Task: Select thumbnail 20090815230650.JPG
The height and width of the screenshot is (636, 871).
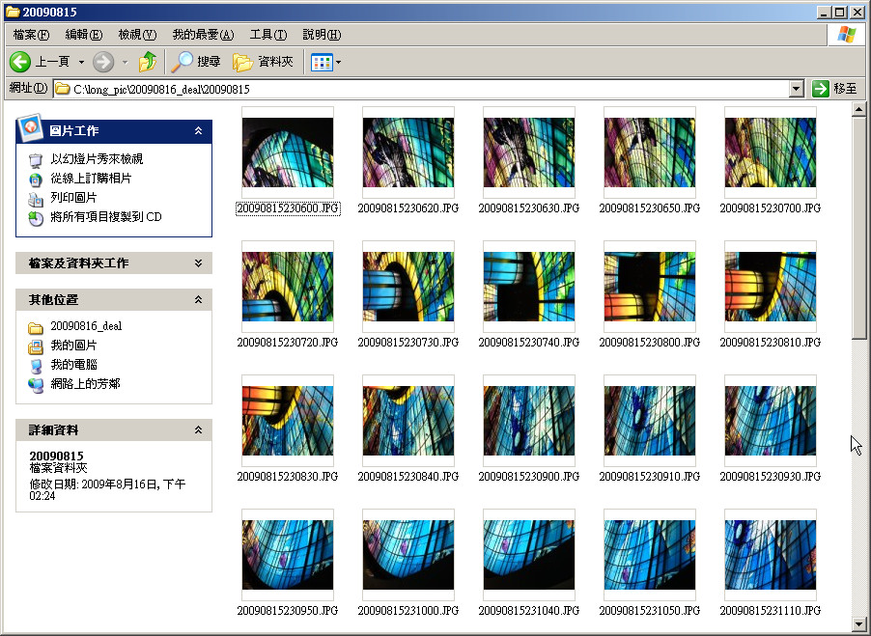Action: [650, 152]
